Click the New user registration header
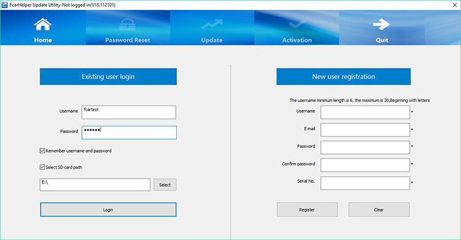This screenshot has height=240, width=461. [x=344, y=77]
